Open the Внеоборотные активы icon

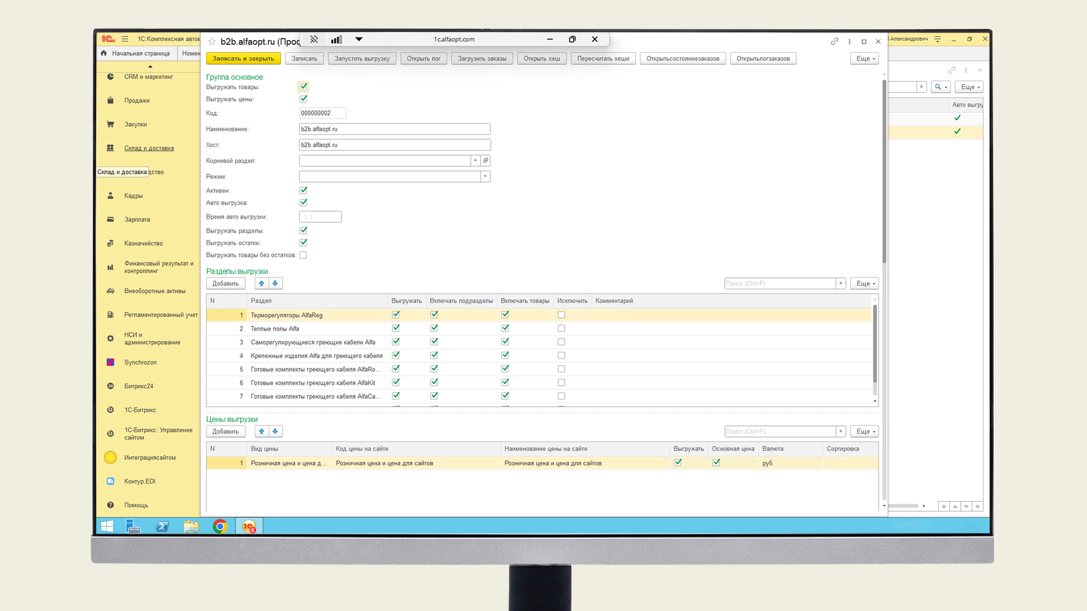110,291
